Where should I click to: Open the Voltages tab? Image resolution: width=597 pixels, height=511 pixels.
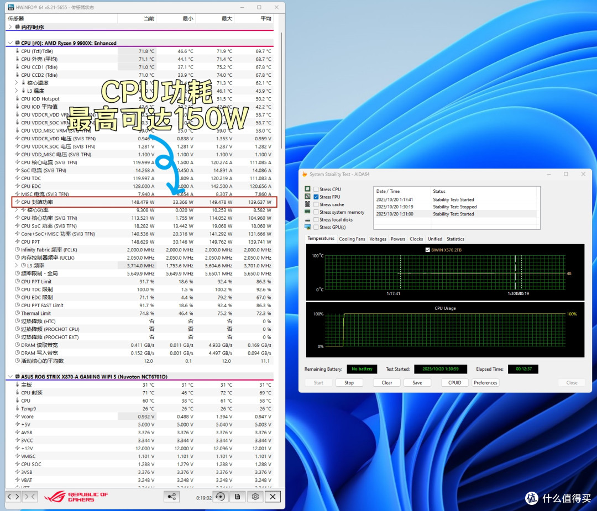[378, 239]
